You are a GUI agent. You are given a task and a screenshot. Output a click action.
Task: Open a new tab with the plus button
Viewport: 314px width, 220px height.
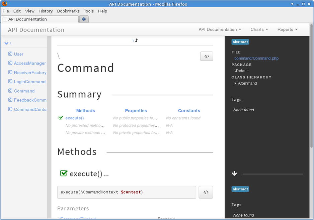pyautogui.click(x=84, y=19)
